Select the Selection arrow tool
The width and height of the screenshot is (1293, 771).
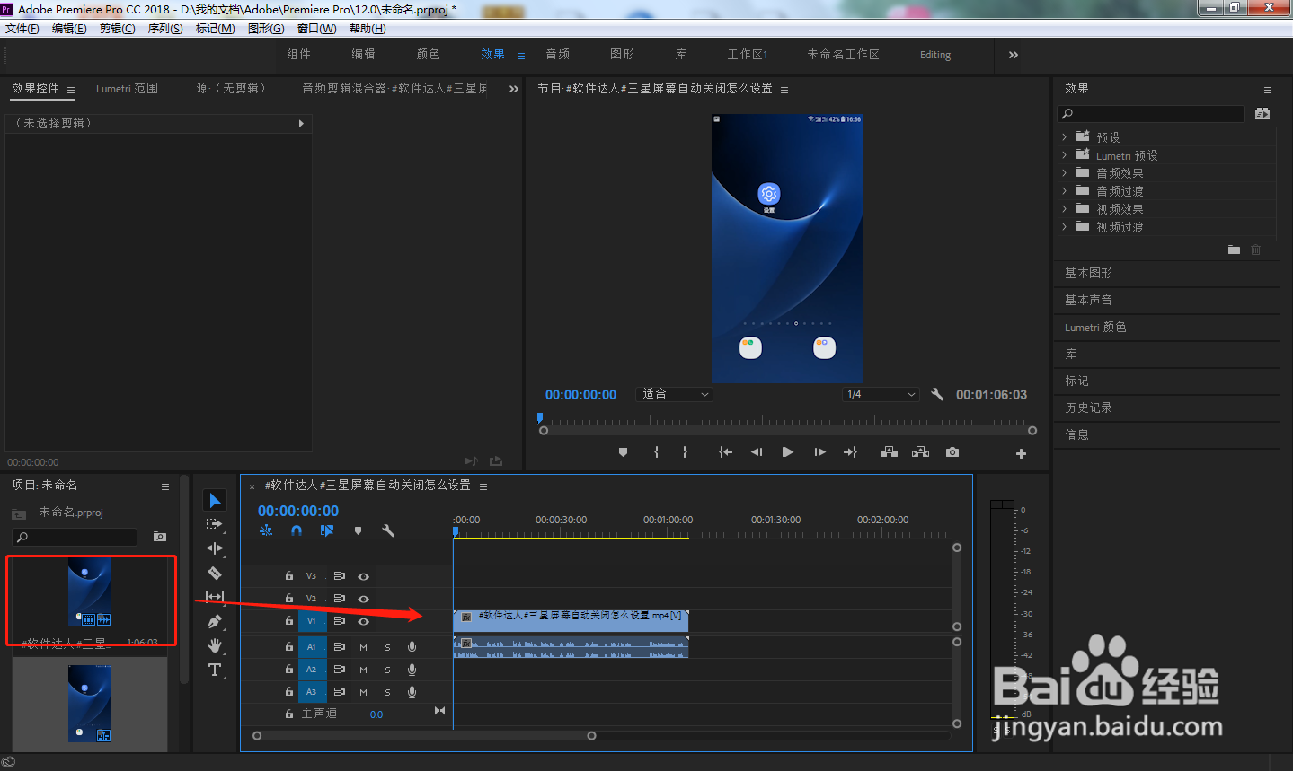pos(215,500)
